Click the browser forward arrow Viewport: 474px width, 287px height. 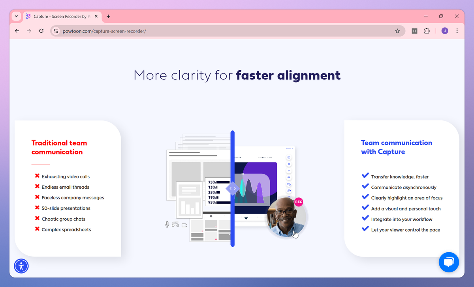pos(29,31)
